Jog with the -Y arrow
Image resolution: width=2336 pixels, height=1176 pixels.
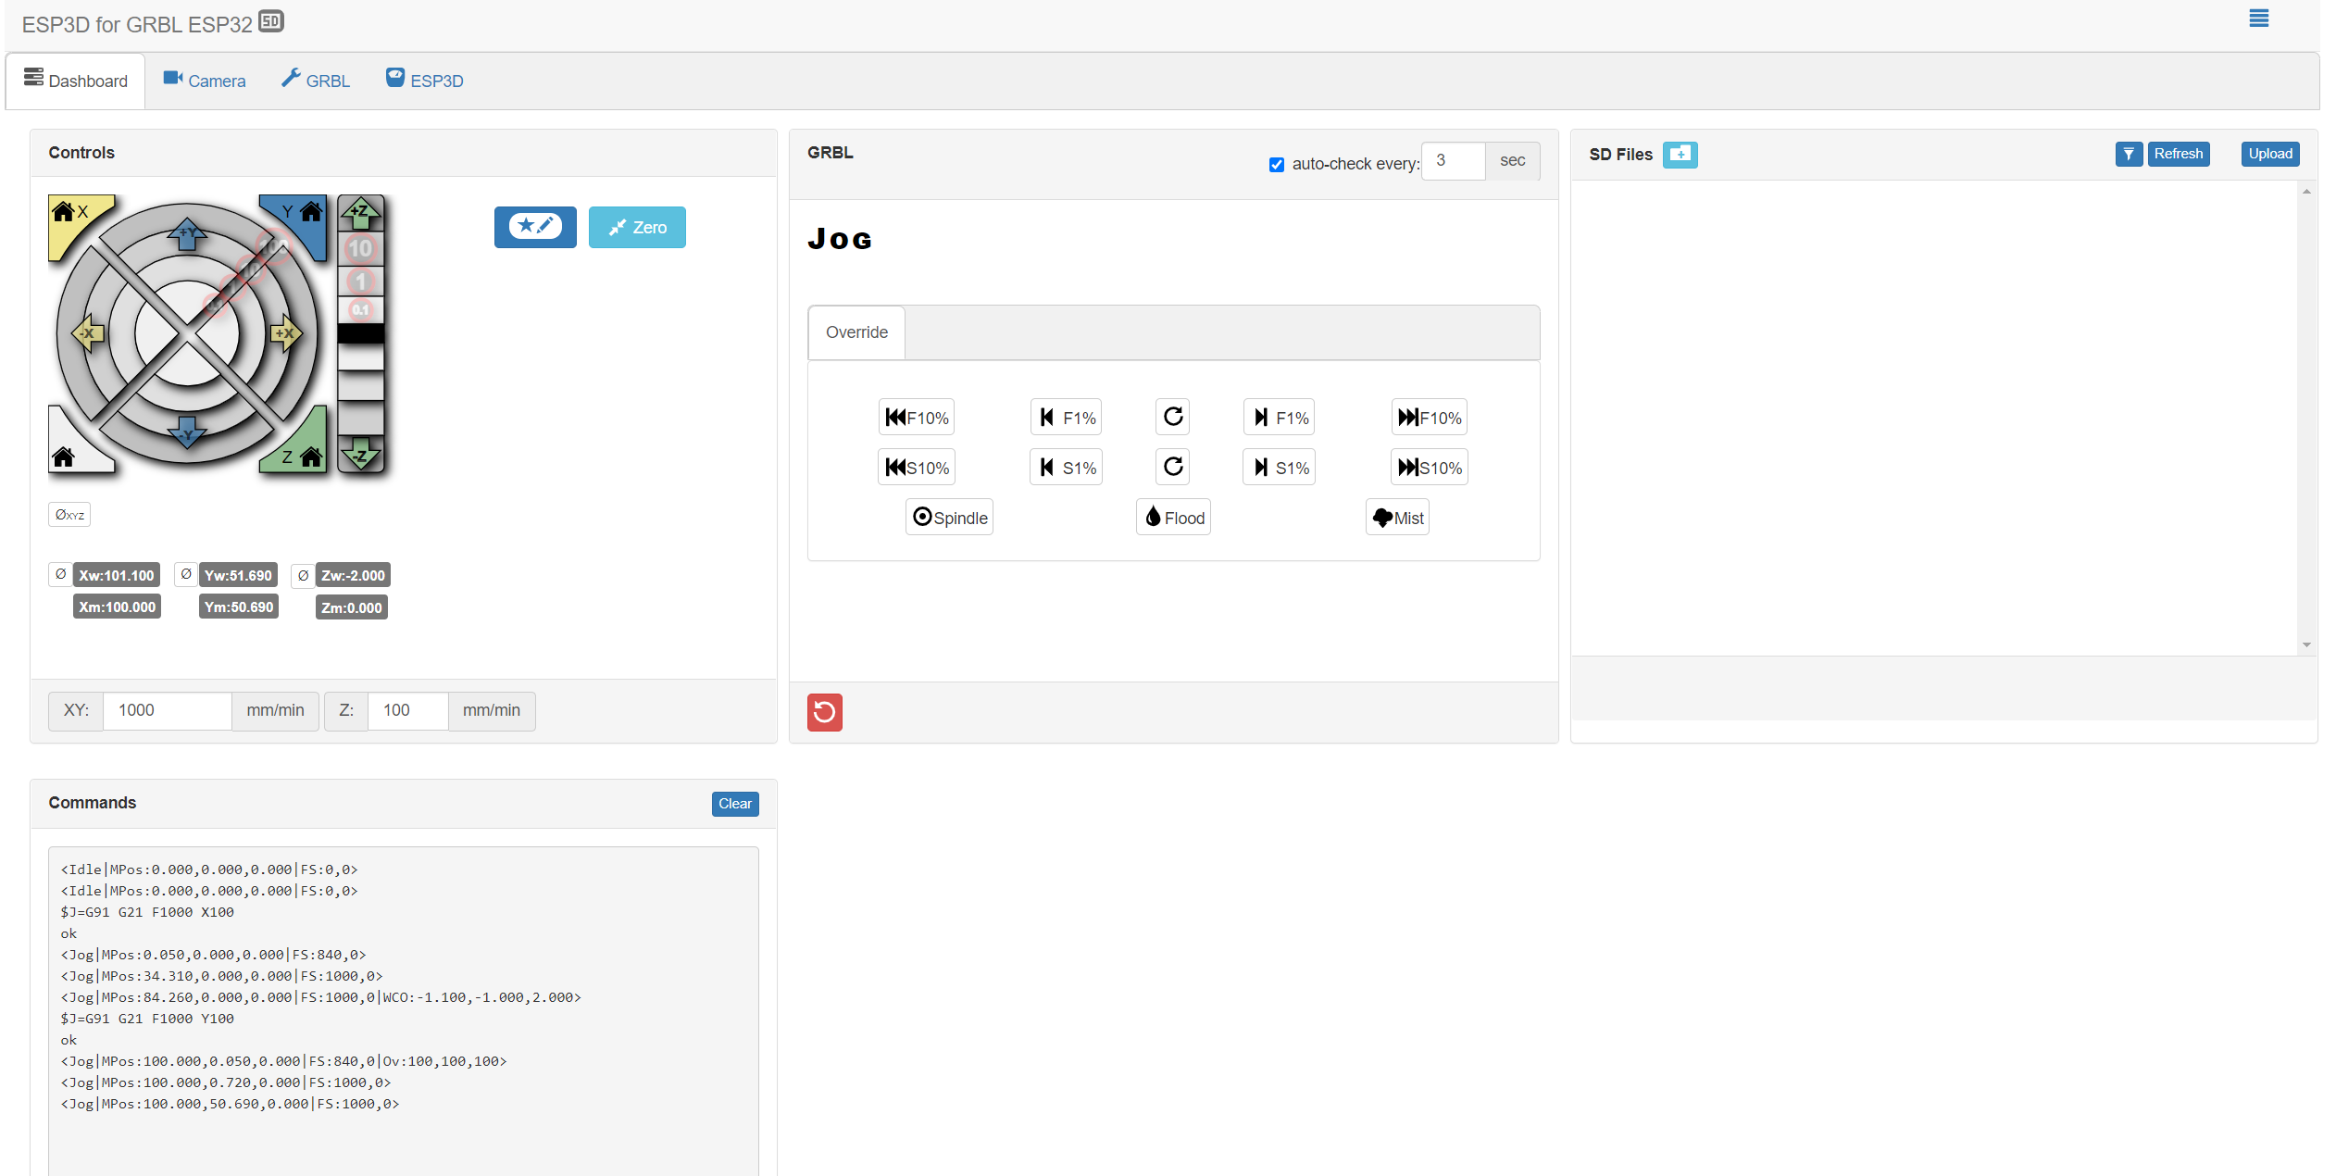click(x=187, y=432)
